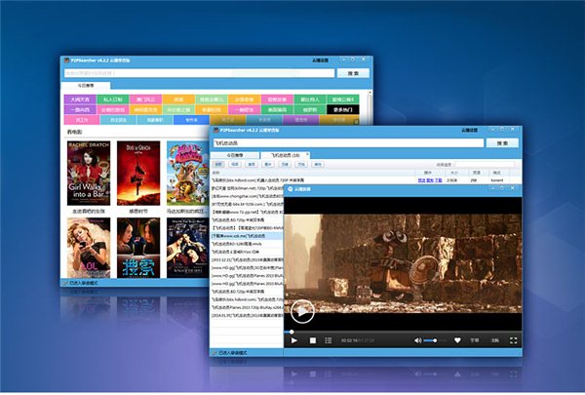Stop the video in the cloud player

tap(313, 340)
